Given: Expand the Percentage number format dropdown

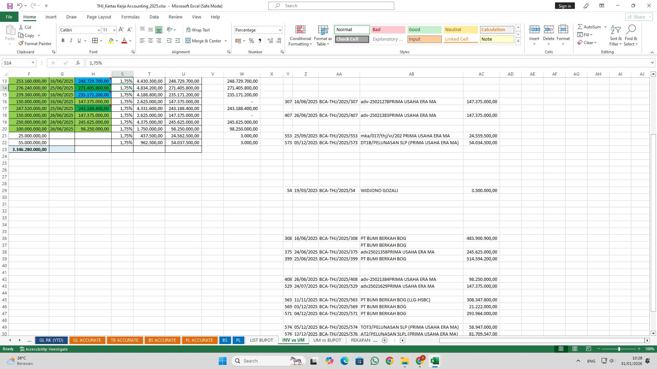Looking at the screenshot, I should click(x=280, y=30).
